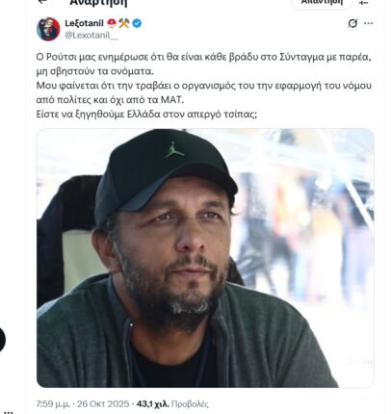Viewport: 391px width, 414px height.
Task: Click the Ανάρτηση page heading
Action: (98, 3)
